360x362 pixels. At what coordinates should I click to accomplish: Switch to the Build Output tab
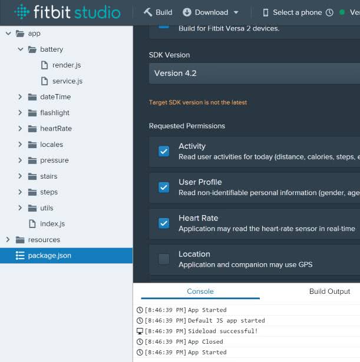[x=329, y=291]
